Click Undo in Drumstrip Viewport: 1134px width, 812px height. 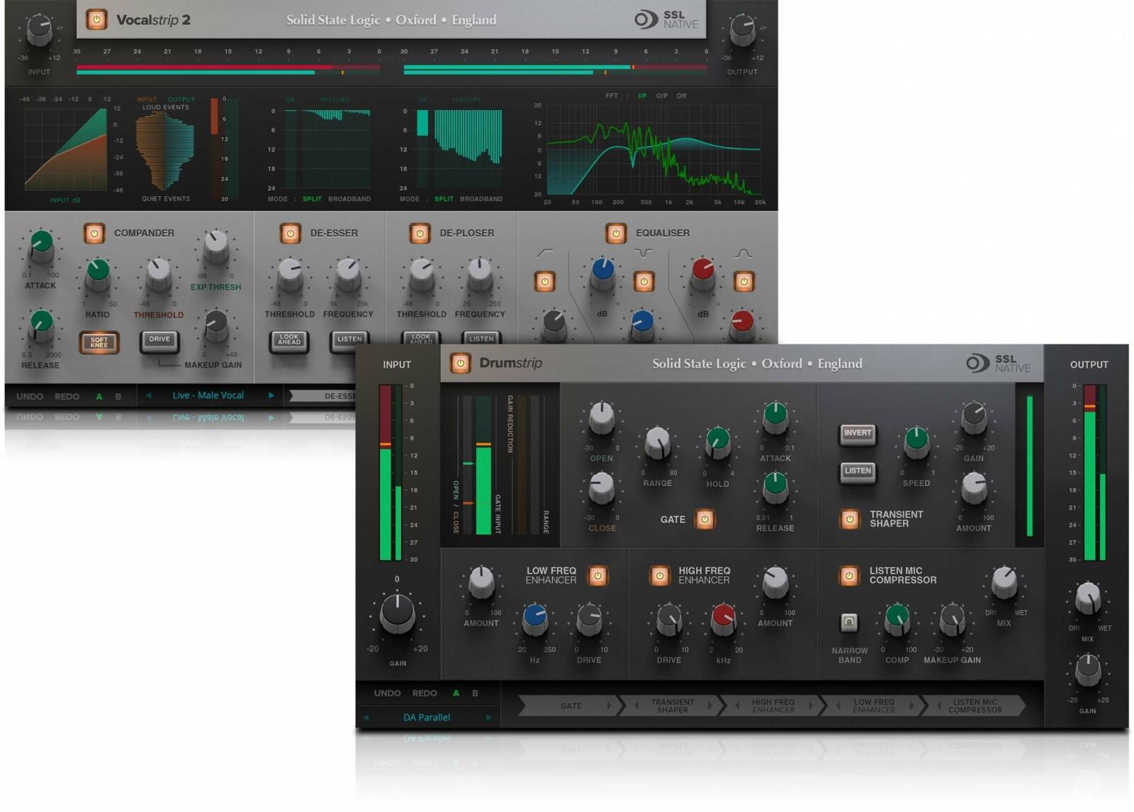click(x=387, y=694)
